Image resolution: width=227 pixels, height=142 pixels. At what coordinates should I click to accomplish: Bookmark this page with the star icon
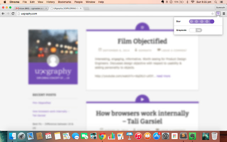point(212,13)
